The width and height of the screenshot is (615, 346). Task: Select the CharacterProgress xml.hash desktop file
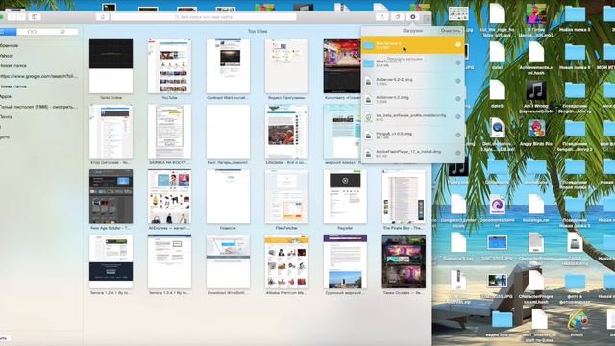536,281
